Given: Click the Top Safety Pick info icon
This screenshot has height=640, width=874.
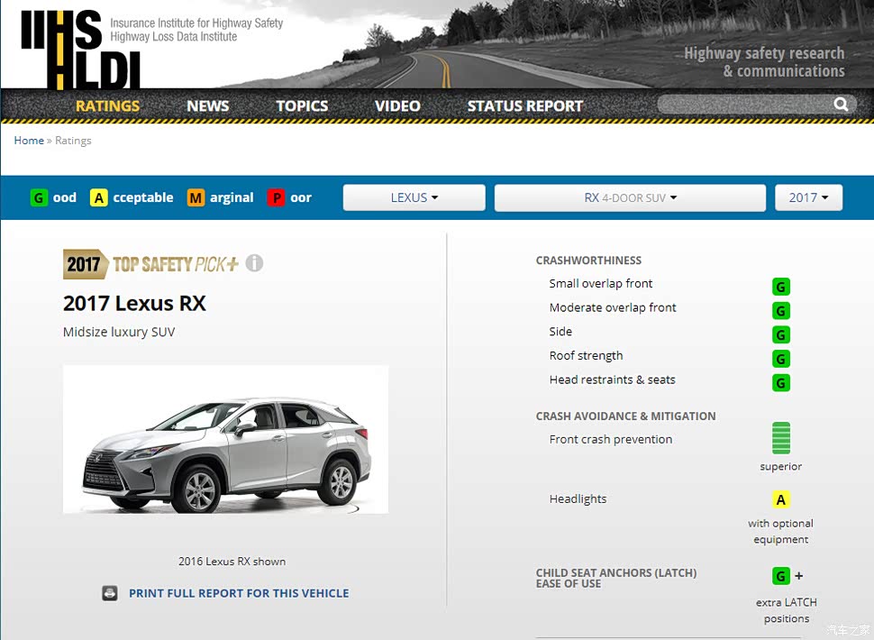Looking at the screenshot, I should 254,262.
